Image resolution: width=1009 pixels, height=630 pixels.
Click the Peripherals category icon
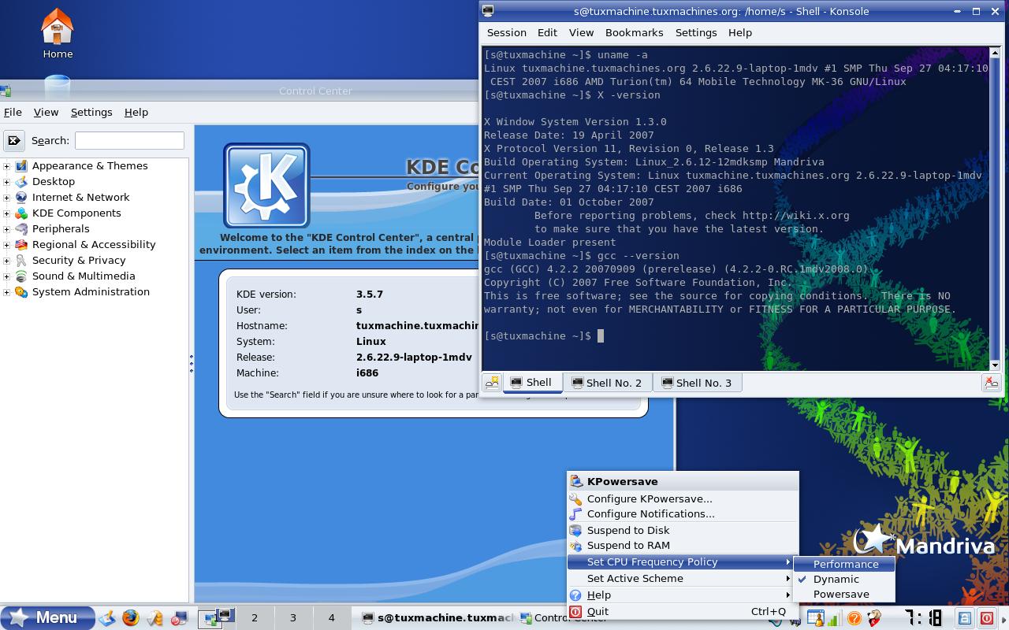click(x=21, y=229)
